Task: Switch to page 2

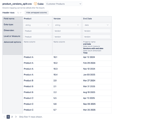Action: tap(12, 117)
